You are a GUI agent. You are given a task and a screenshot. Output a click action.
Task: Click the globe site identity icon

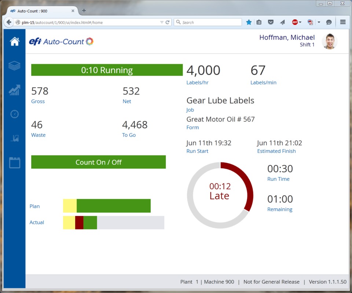point(18,22)
